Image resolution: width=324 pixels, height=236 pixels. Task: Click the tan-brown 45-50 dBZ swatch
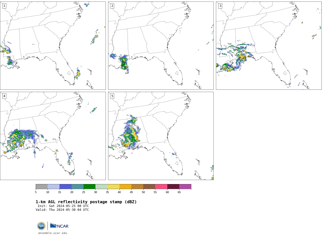pos(137,187)
